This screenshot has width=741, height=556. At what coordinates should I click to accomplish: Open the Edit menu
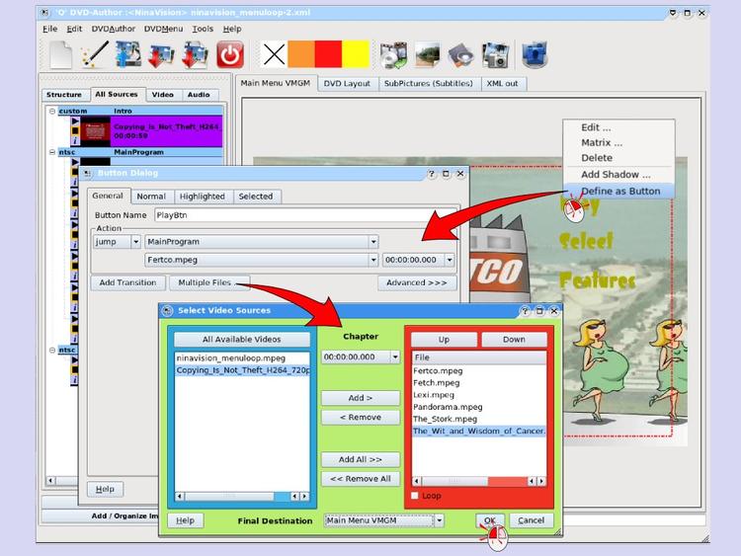tap(74, 29)
